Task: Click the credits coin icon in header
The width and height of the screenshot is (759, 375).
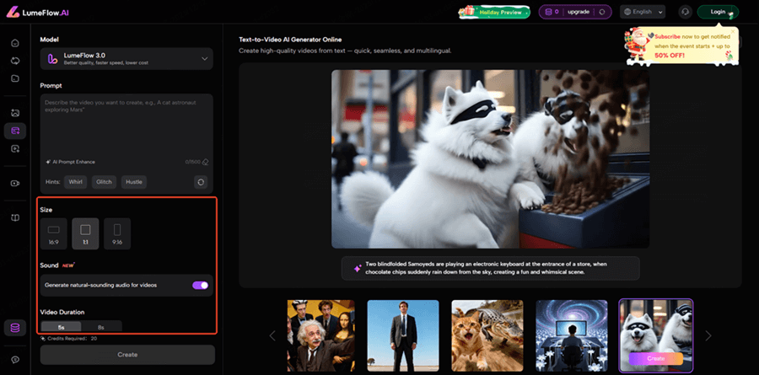Action: point(549,12)
